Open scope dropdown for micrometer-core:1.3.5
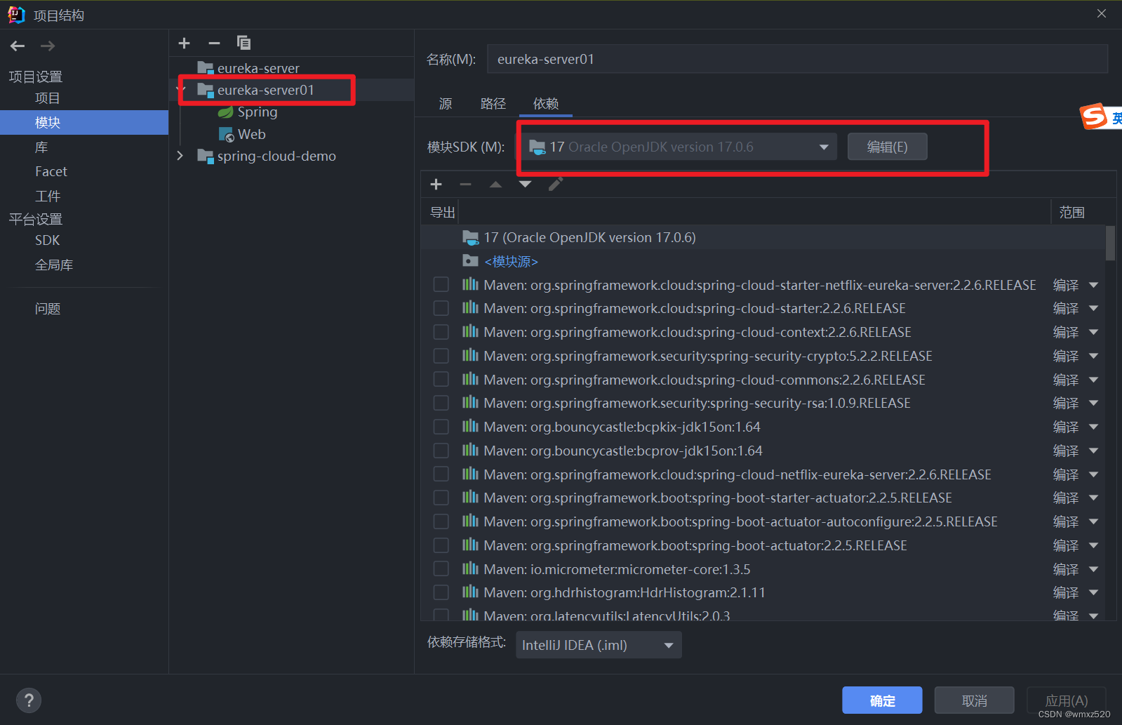 tap(1093, 569)
